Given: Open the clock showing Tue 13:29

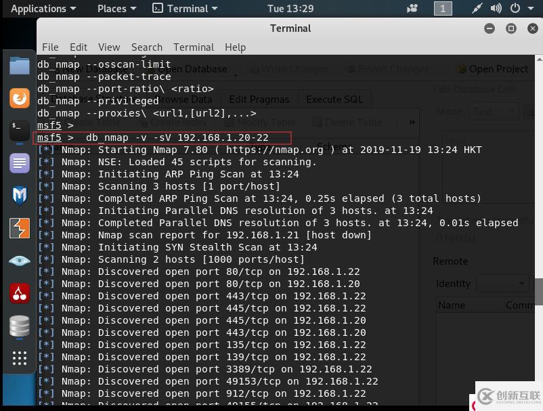Looking at the screenshot, I should click(290, 9).
